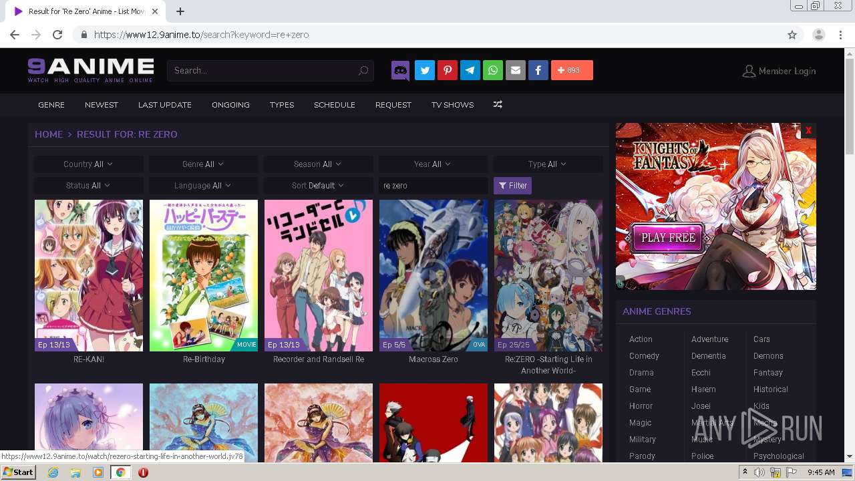
Task: Click the Discord share icon
Action: (x=401, y=70)
